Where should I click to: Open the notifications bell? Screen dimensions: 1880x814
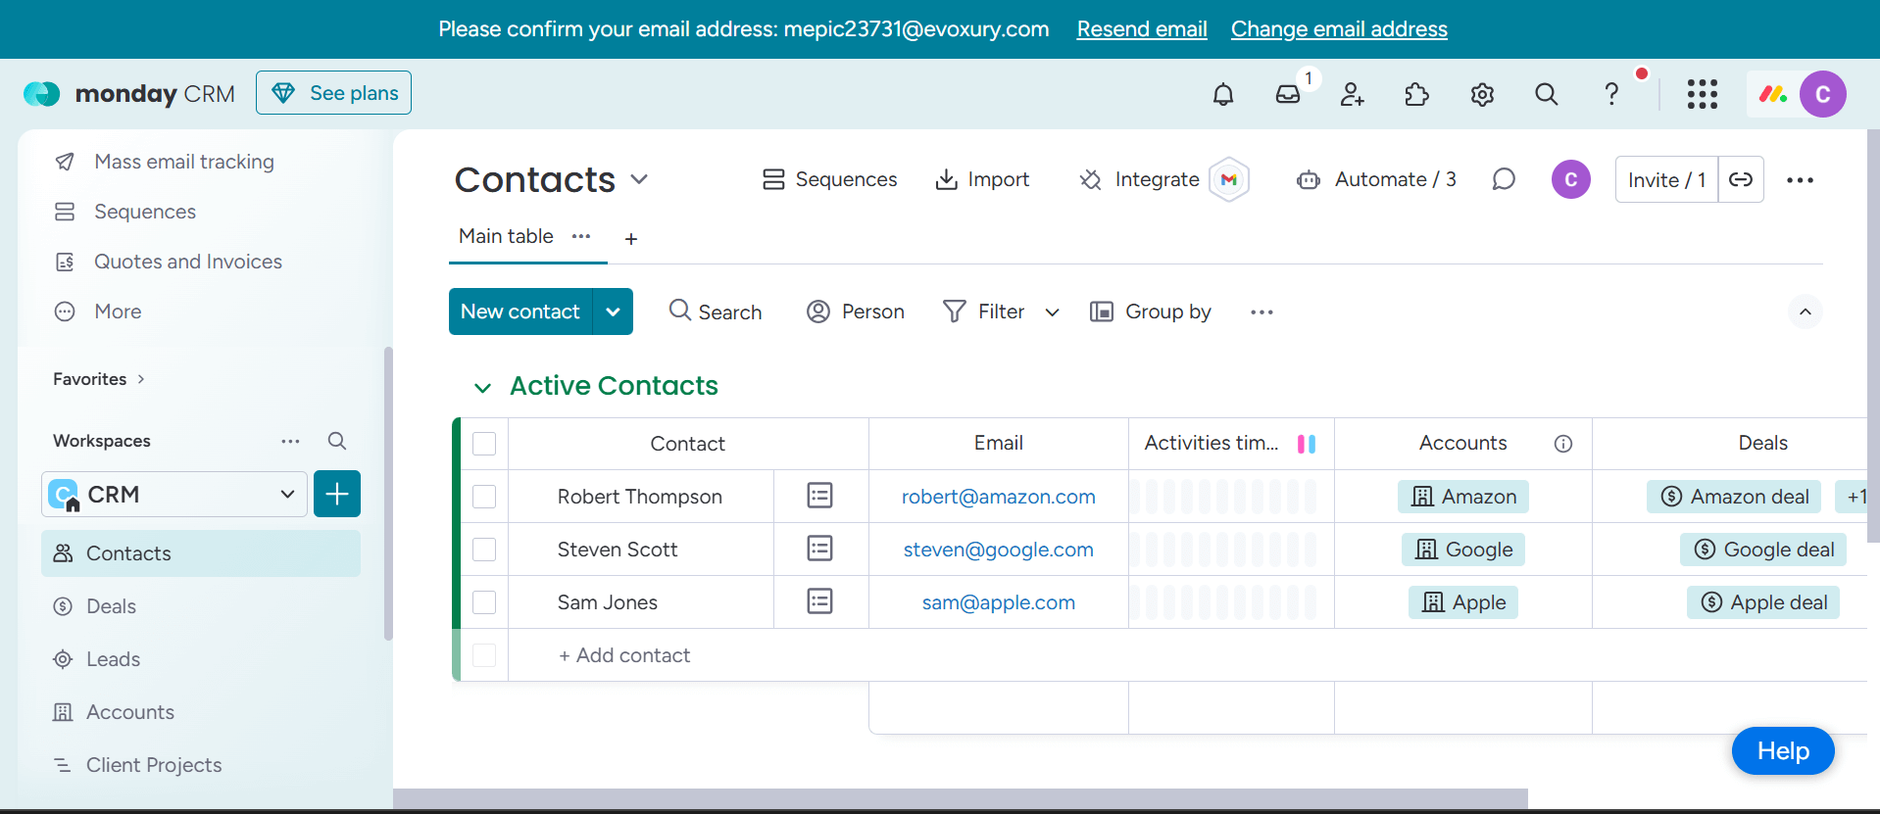coord(1222,94)
